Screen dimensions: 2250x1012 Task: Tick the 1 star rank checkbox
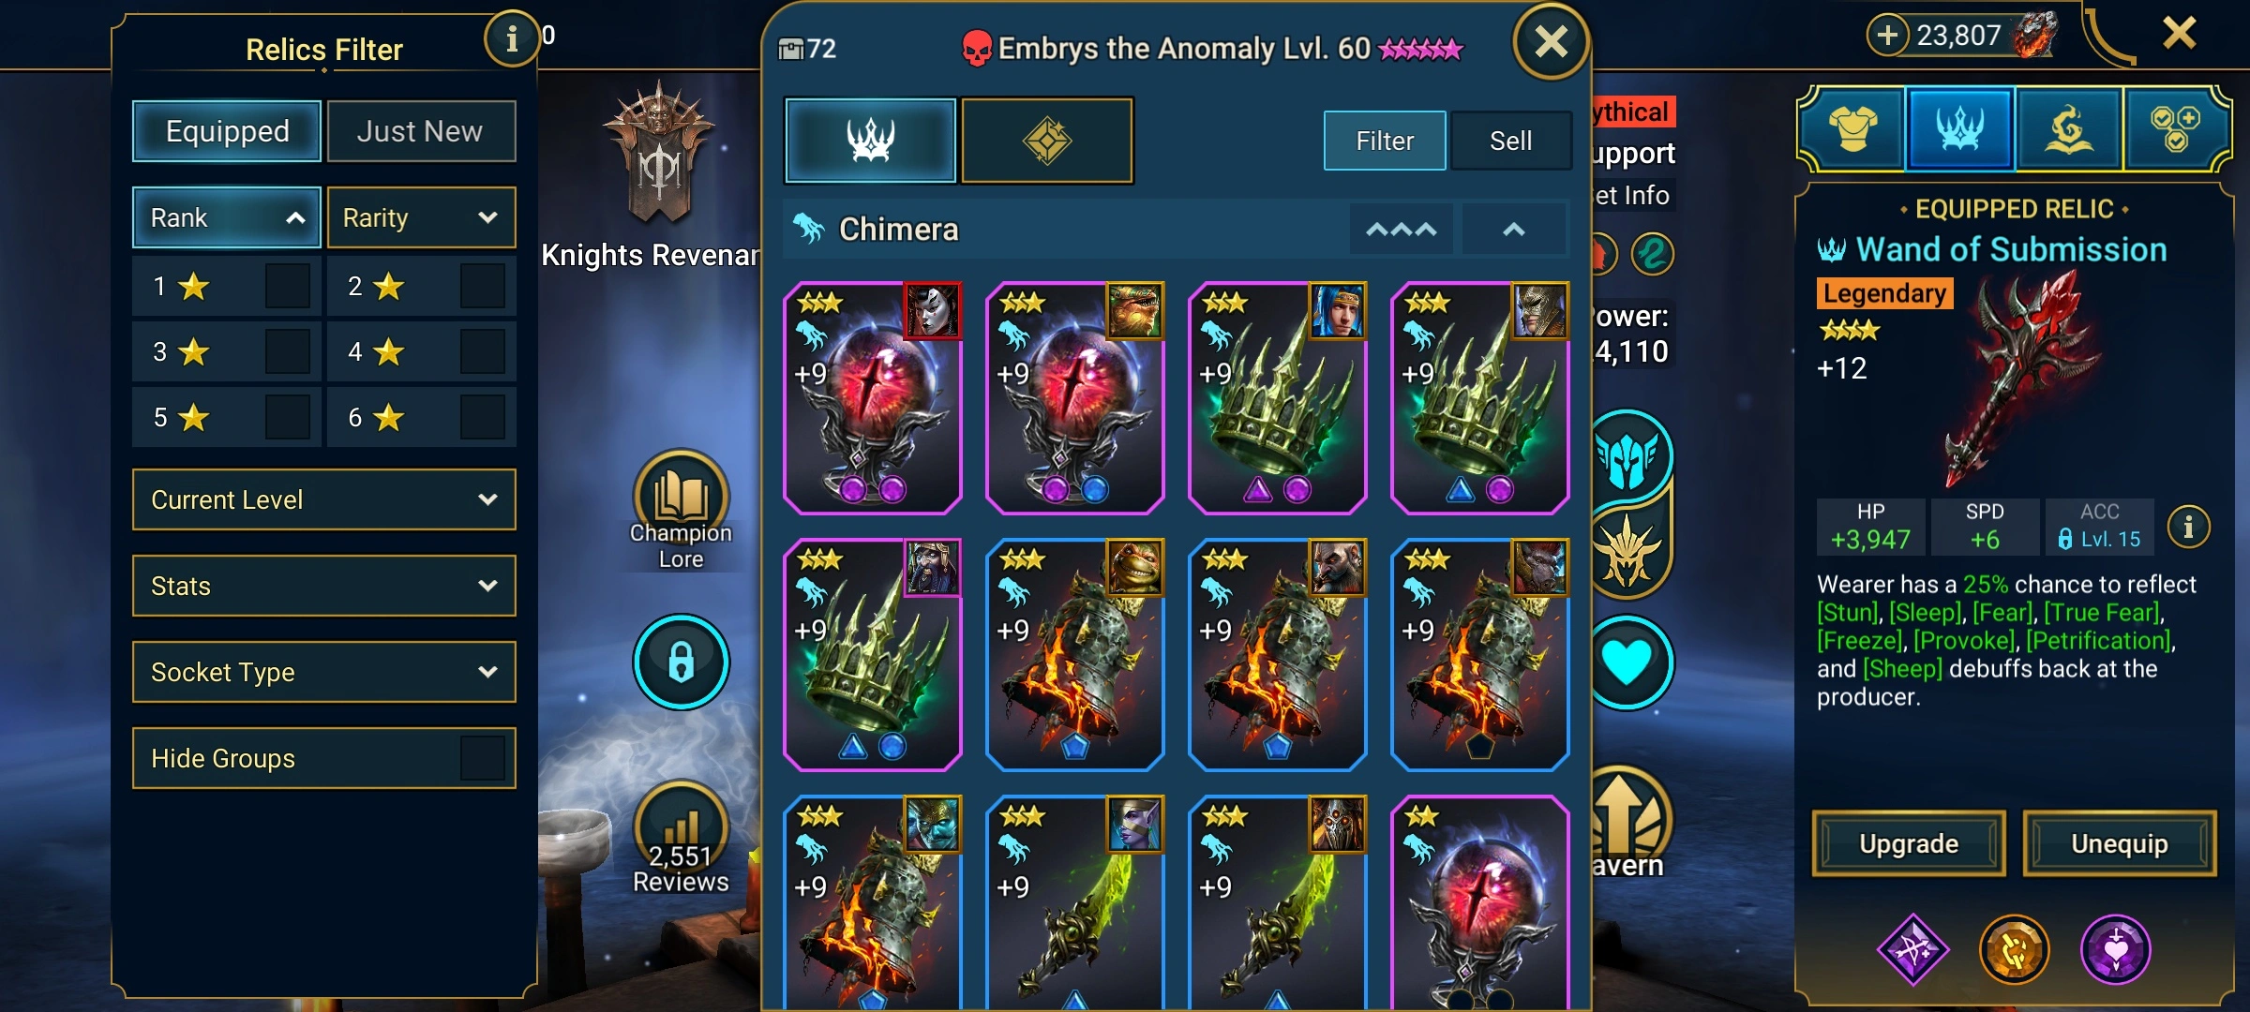click(287, 286)
